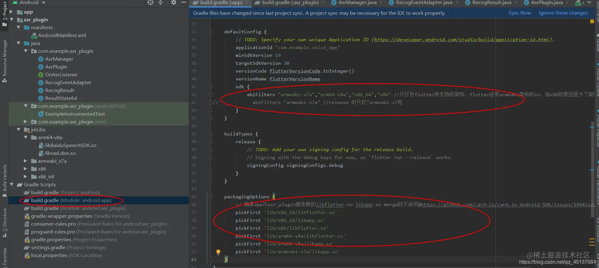The height and width of the screenshot is (268, 599).
Task: Open Project panel settings gear
Action: pos(174,2)
